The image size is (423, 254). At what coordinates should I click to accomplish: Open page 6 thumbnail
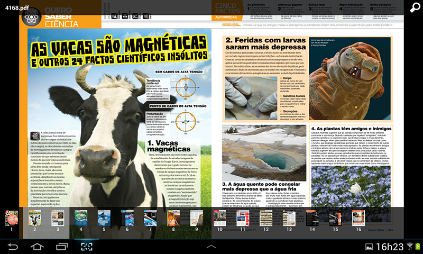coord(127,218)
